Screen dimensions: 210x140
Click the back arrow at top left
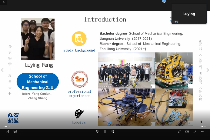pos(4,2)
